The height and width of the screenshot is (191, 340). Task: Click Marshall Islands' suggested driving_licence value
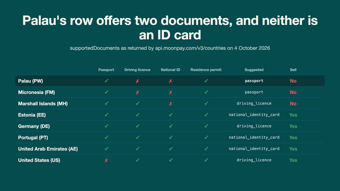(254, 104)
